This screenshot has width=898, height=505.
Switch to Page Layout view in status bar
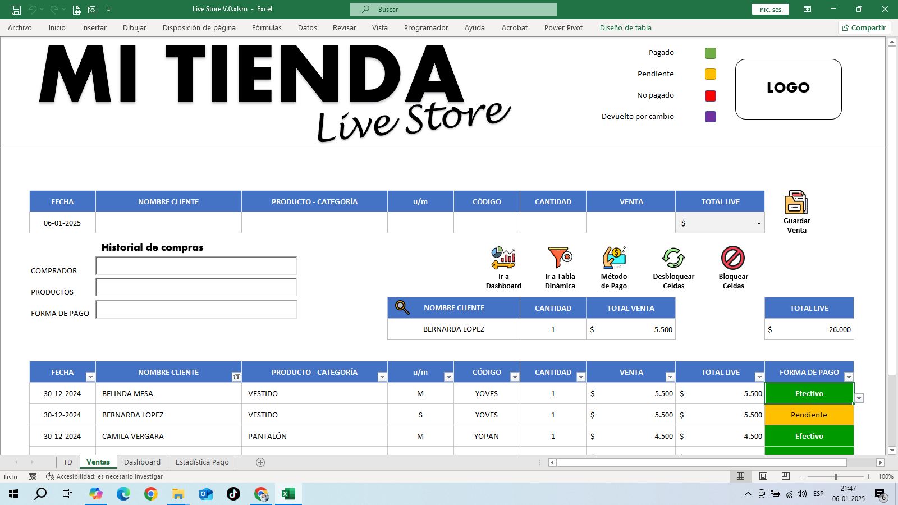click(763, 476)
